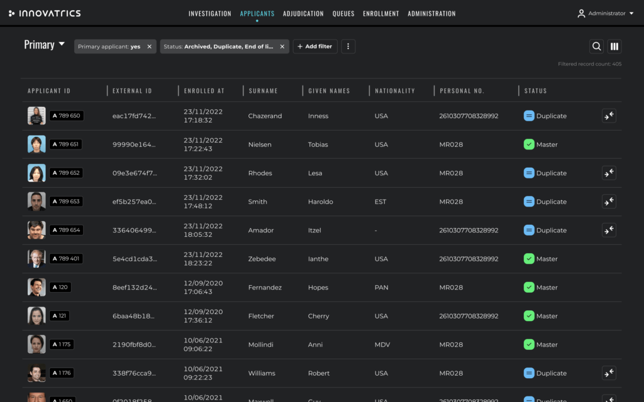Expand the Primary view dropdown
This screenshot has height=402, width=644.
(62, 43)
